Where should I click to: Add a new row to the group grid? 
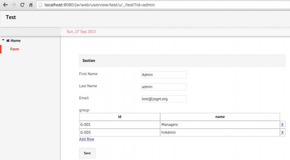86,139
